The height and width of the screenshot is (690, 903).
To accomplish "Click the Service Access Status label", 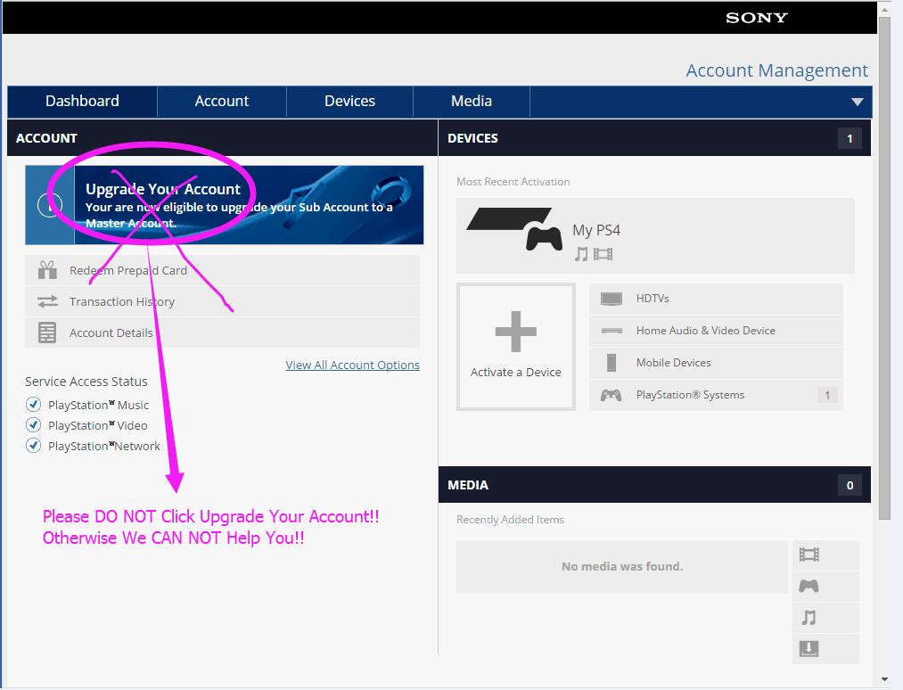I will pyautogui.click(x=86, y=382).
